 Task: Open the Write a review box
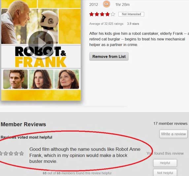pyautogui.click(x=173, y=134)
